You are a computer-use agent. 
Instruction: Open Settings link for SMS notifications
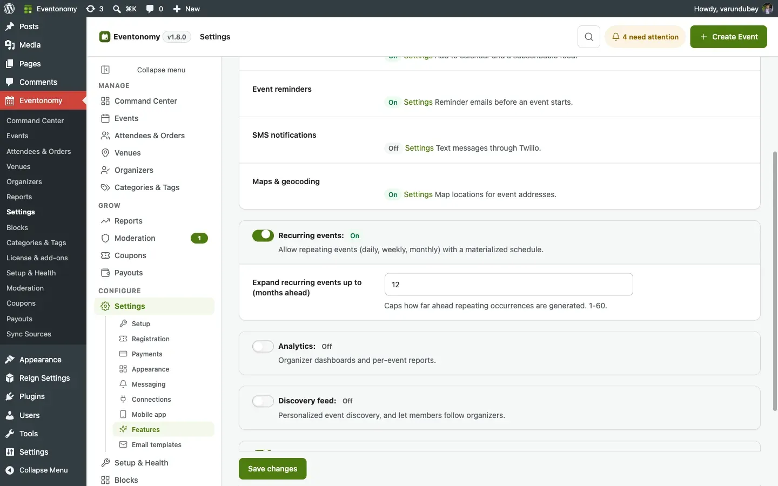tap(419, 148)
